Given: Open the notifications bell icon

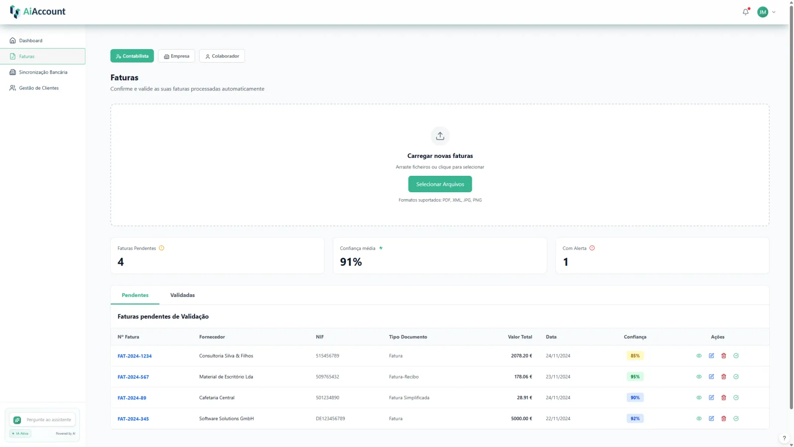Looking at the screenshot, I should click(745, 12).
